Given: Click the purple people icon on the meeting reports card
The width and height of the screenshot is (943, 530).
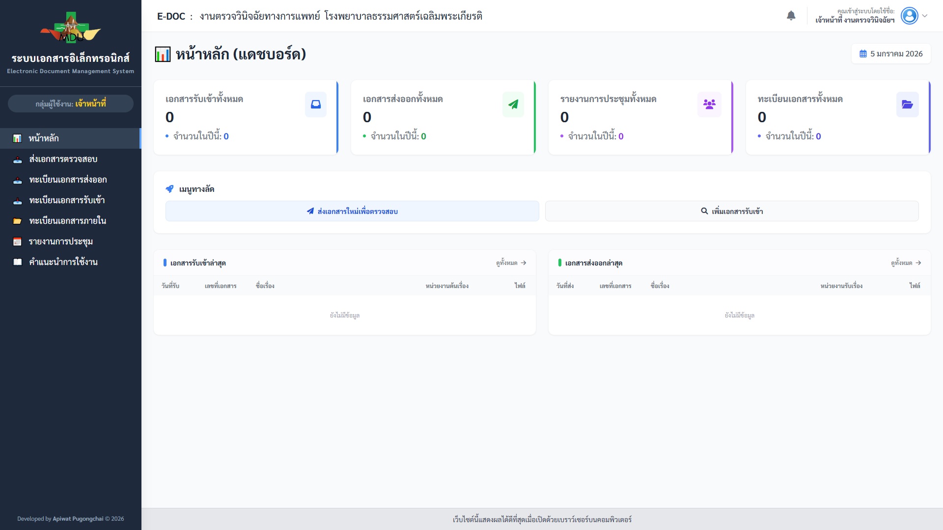Looking at the screenshot, I should point(709,105).
